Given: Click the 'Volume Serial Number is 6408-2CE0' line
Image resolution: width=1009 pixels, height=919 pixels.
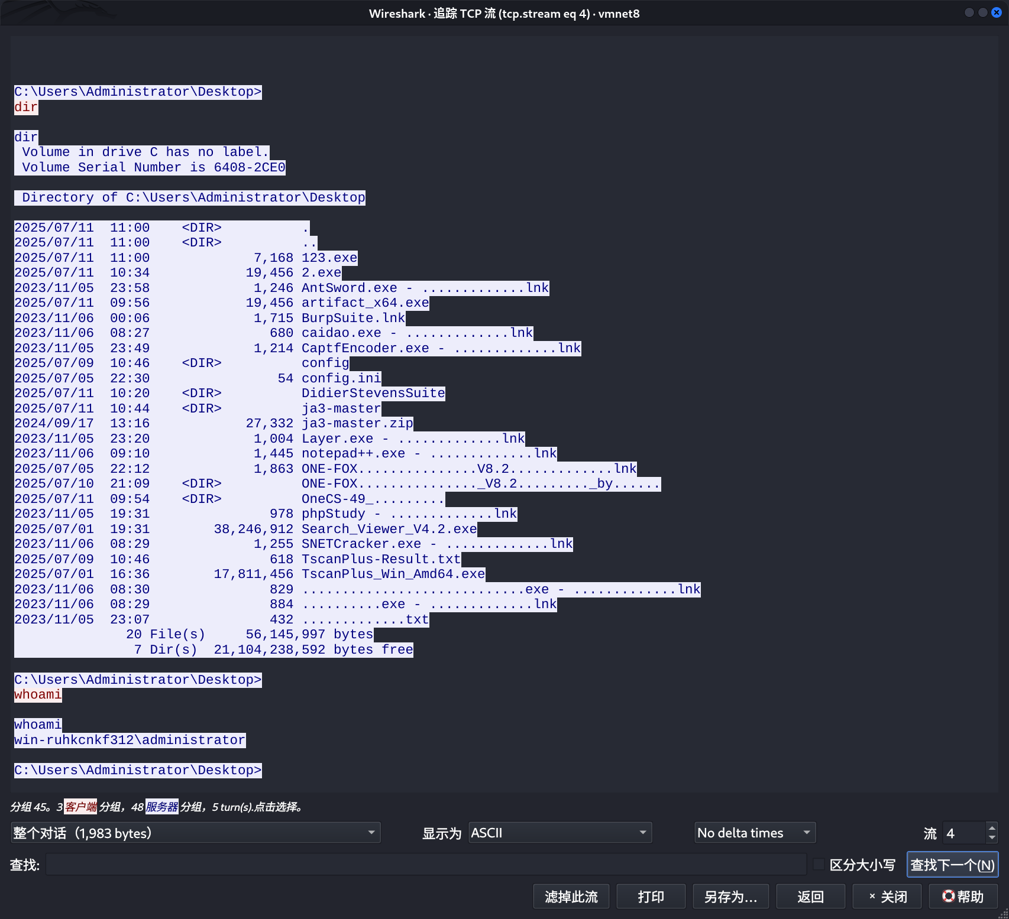Looking at the screenshot, I should [153, 167].
